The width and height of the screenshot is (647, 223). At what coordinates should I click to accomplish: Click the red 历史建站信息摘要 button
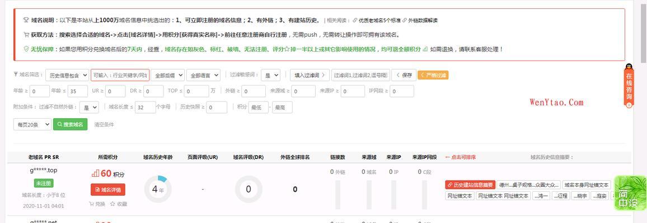pos(470,185)
